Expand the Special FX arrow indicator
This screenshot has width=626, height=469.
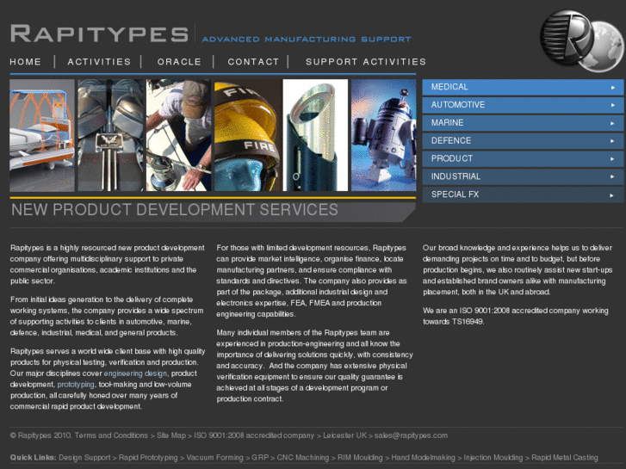[x=613, y=195]
